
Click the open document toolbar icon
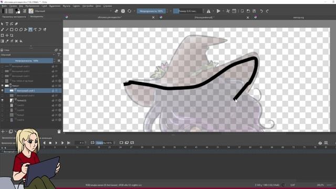[x=248, y=11]
